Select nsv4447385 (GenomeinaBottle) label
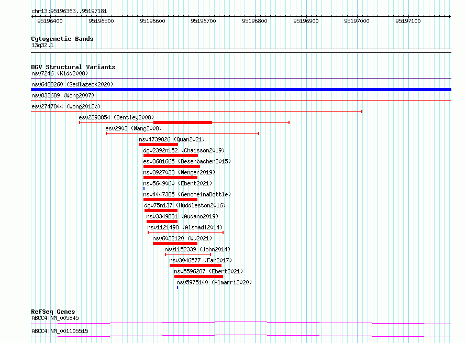 click(x=187, y=194)
